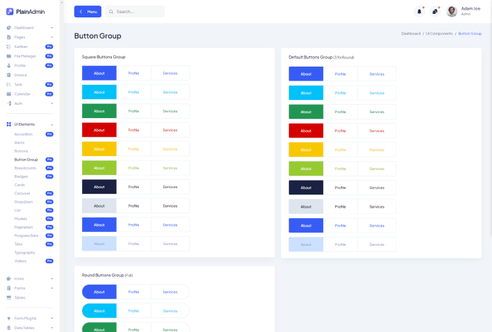Collapse the UI Elements section
492x332 pixels.
[52, 124]
